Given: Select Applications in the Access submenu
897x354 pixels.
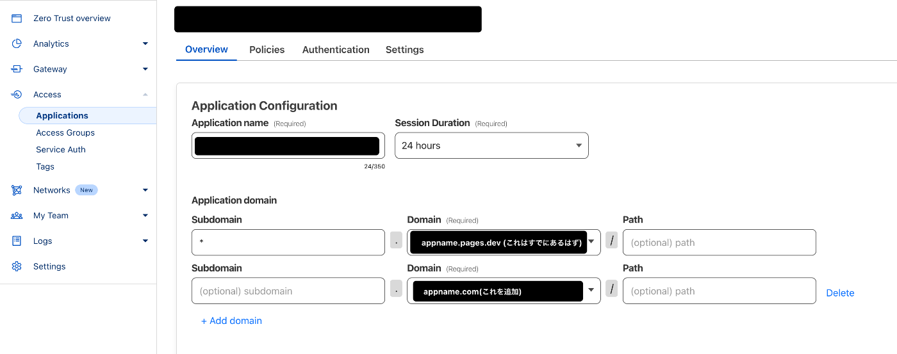Looking at the screenshot, I should pyautogui.click(x=88, y=116).
